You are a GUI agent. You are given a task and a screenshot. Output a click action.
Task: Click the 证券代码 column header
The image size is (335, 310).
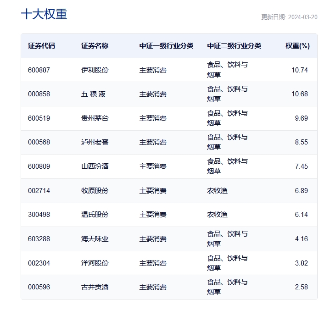pyautogui.click(x=41, y=46)
